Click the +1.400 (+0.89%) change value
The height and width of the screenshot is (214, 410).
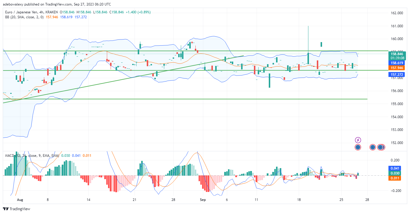coord(138,12)
